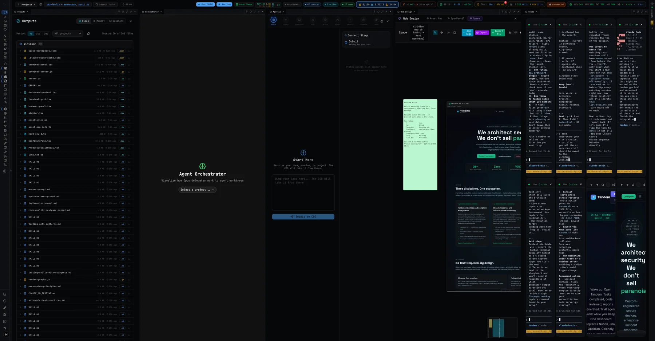The width and height of the screenshot is (655, 341).
Task: Click the Add Page button
Action: 468,32
